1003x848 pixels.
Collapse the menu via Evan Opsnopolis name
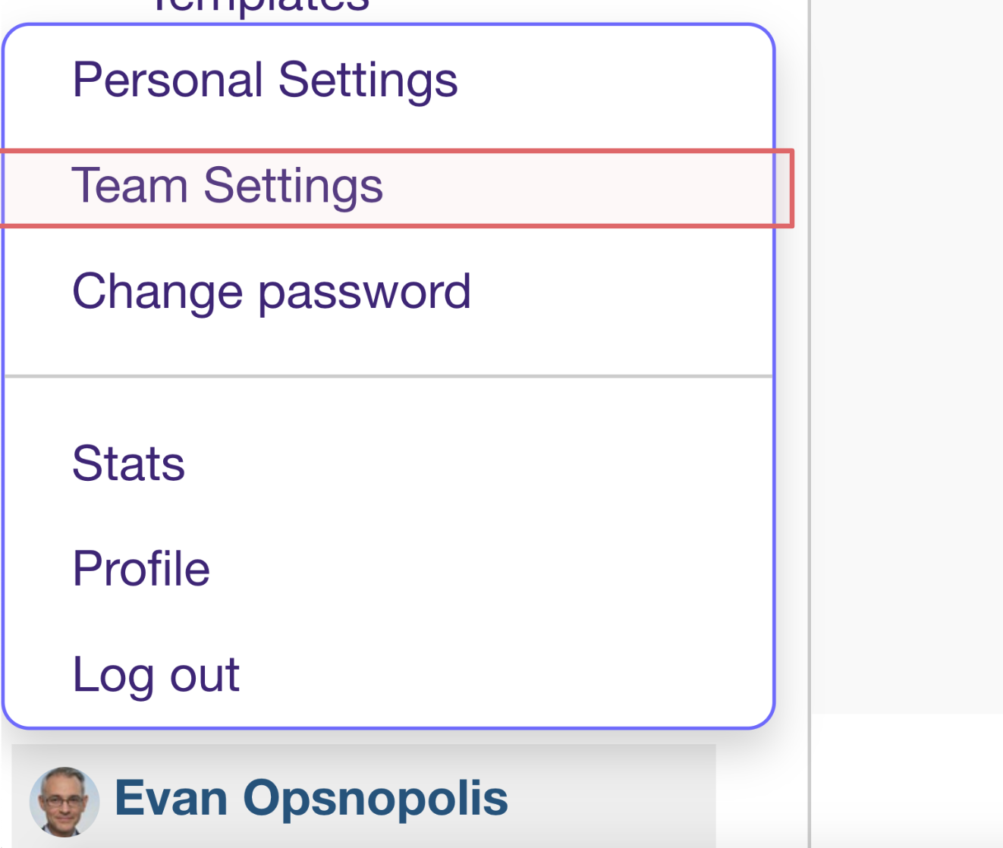[x=311, y=799]
